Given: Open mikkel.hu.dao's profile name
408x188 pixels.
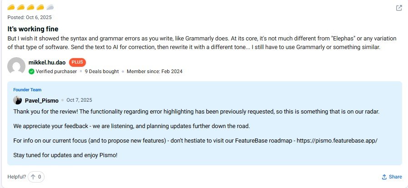Looking at the screenshot, I should point(47,62).
